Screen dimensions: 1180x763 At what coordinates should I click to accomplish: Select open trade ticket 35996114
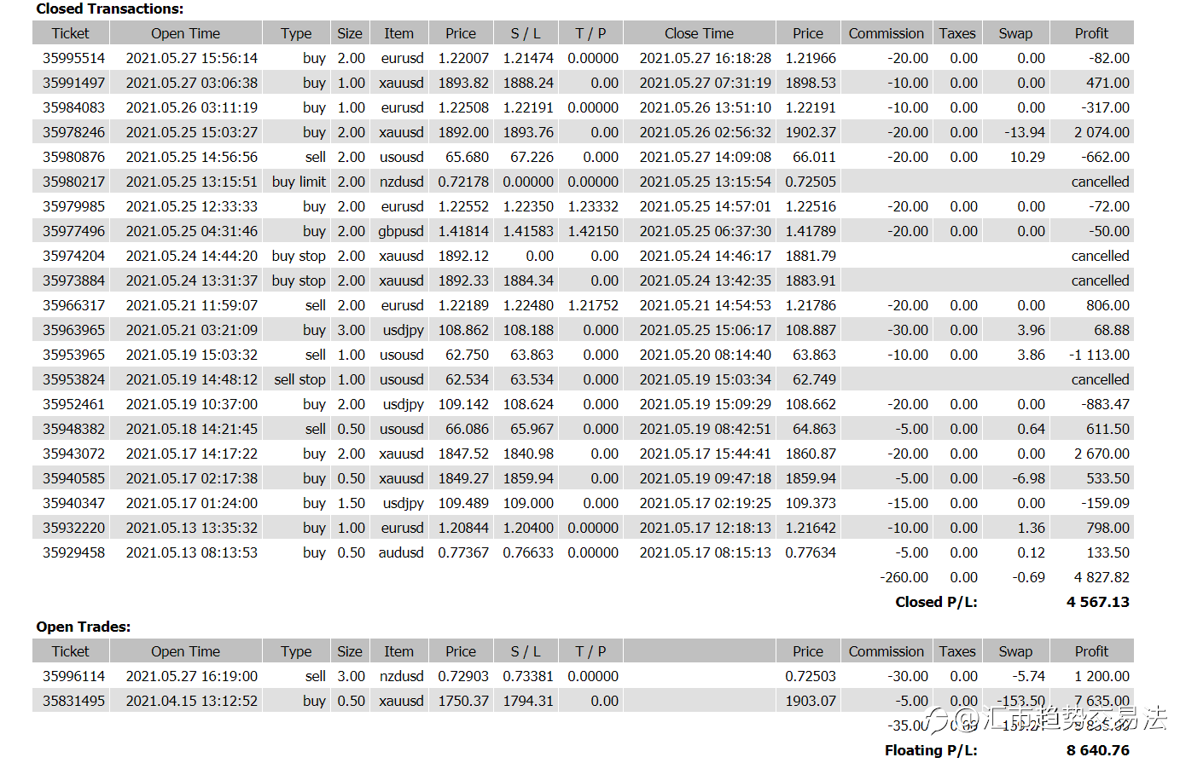tap(74, 676)
